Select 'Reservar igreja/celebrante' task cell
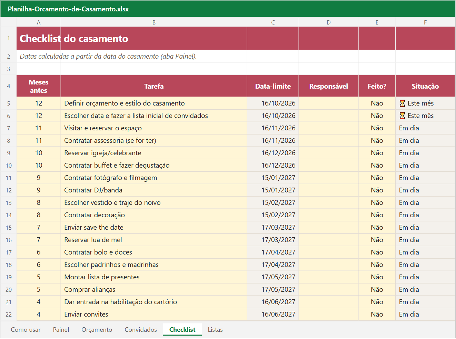456x339 pixels. pyautogui.click(x=154, y=153)
